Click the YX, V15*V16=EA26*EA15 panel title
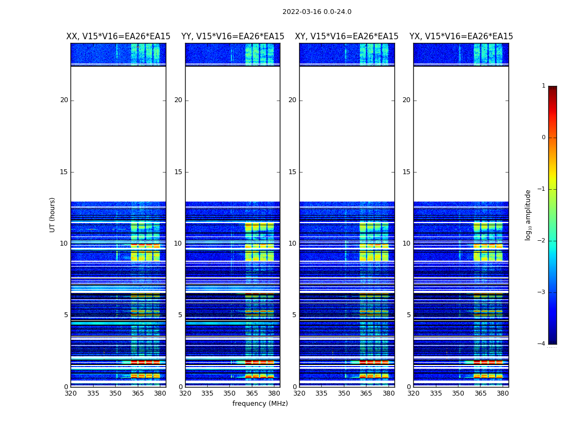 461,37
